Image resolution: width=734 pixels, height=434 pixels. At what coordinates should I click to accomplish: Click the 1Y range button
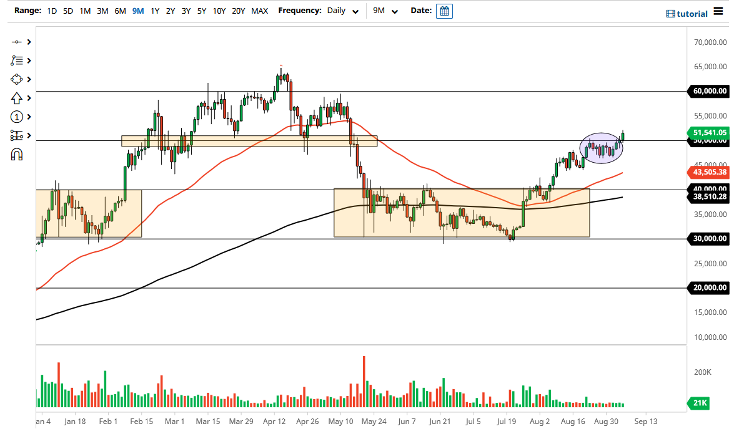point(155,11)
